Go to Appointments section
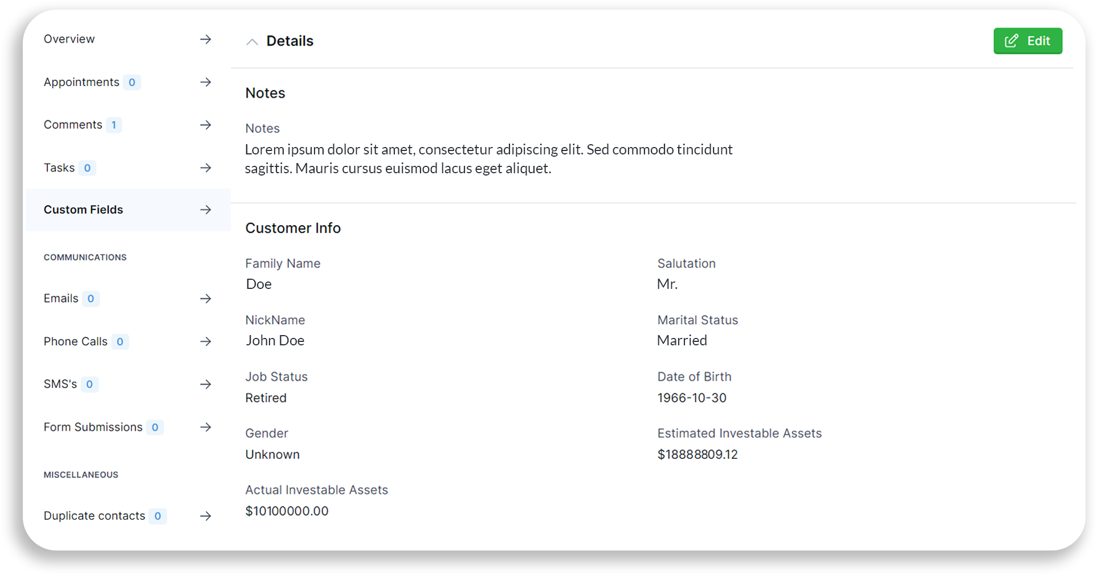The image size is (1097, 575). (128, 83)
